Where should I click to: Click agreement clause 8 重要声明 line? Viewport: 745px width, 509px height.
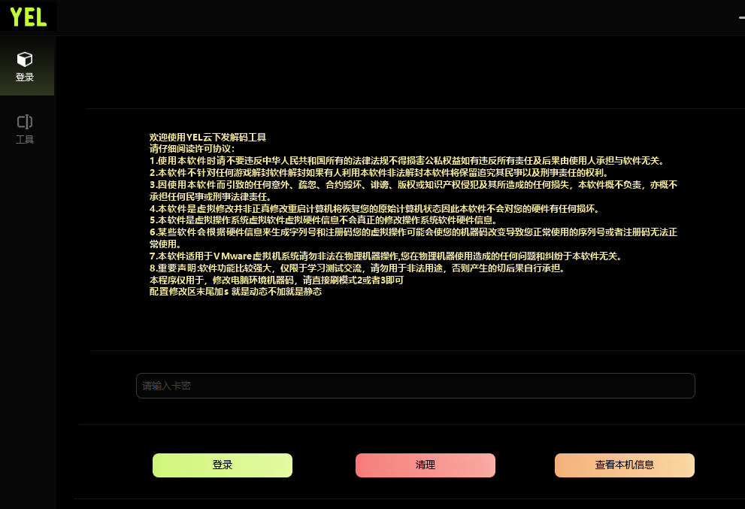[x=356, y=268]
